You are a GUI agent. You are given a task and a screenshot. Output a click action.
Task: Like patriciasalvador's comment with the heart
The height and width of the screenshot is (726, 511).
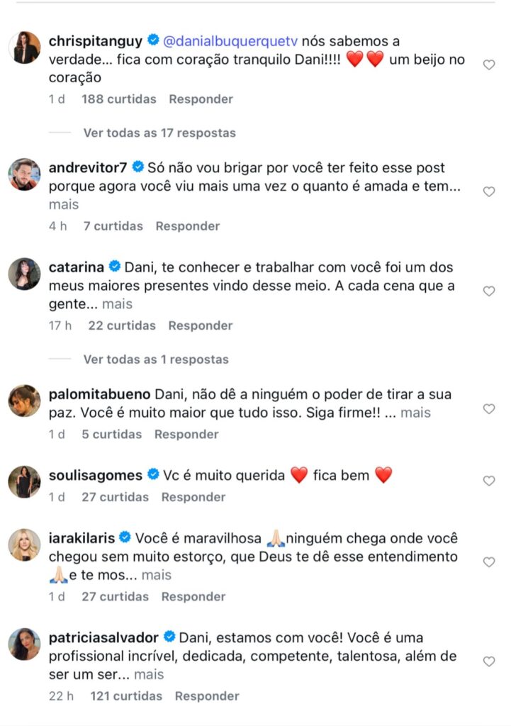click(488, 661)
